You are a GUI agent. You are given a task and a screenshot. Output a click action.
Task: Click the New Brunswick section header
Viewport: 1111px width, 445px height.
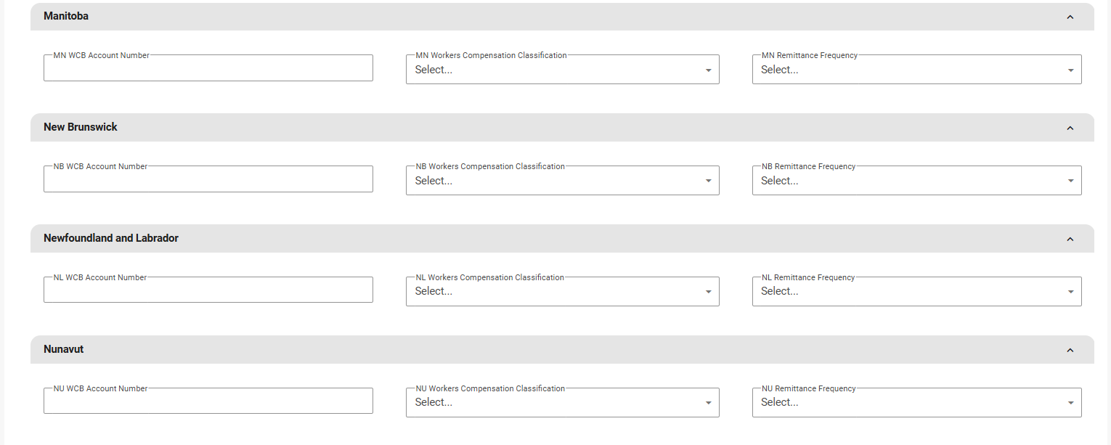click(x=81, y=127)
